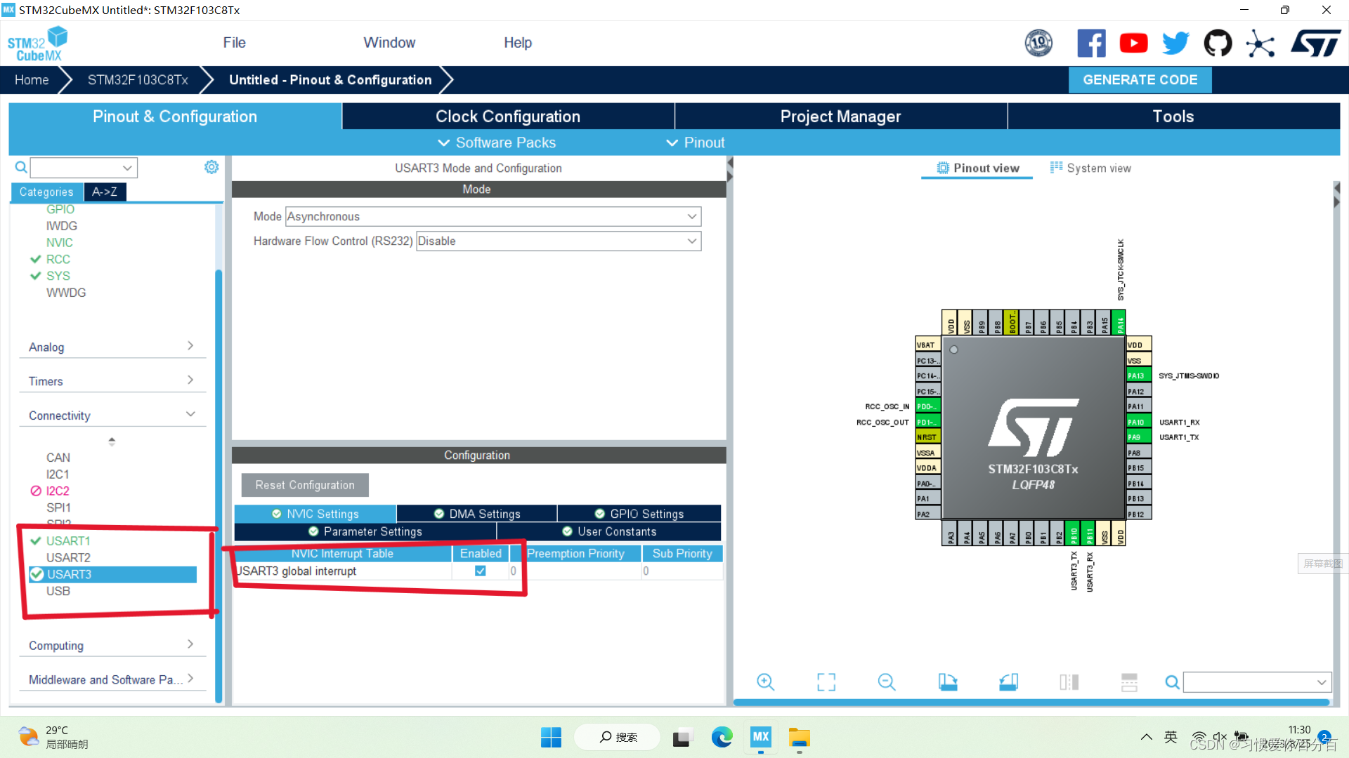This screenshot has height=758, width=1349.
Task: Toggle the USART3 checkbox in Connectivity list
Action: [37, 574]
